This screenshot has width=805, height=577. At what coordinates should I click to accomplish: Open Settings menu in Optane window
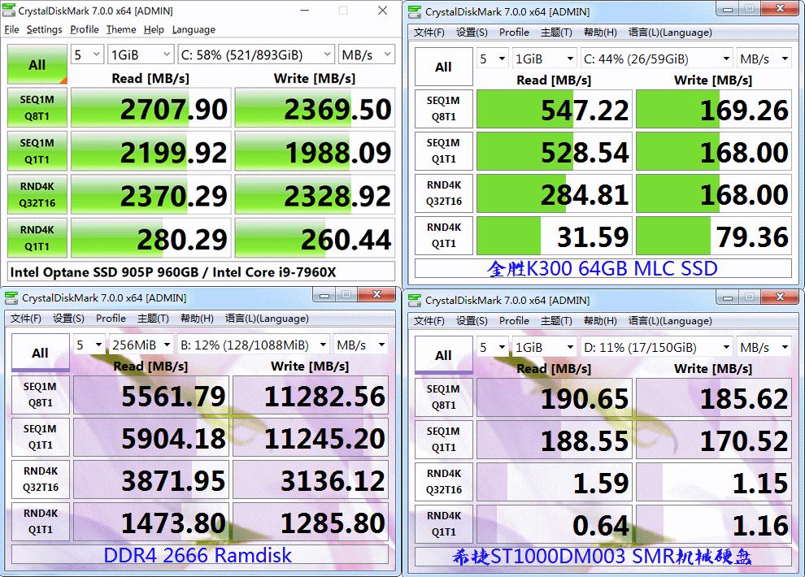44,30
